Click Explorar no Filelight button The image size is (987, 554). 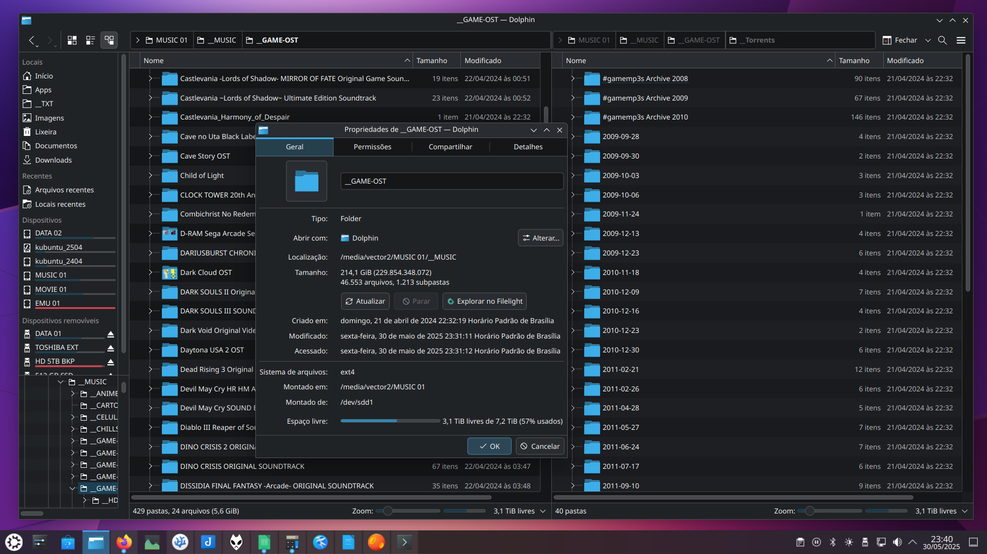[x=484, y=301]
